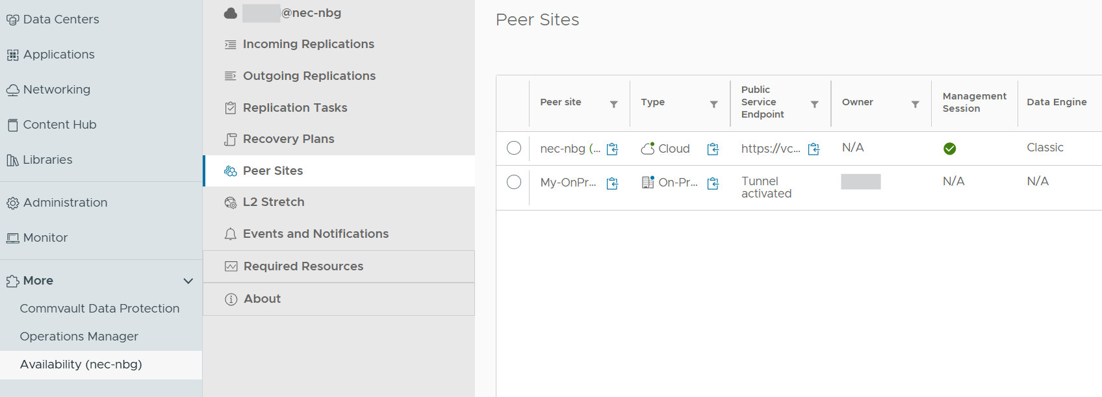Click the Incoming Replications list icon
This screenshot has width=1102, height=397.
point(230,45)
